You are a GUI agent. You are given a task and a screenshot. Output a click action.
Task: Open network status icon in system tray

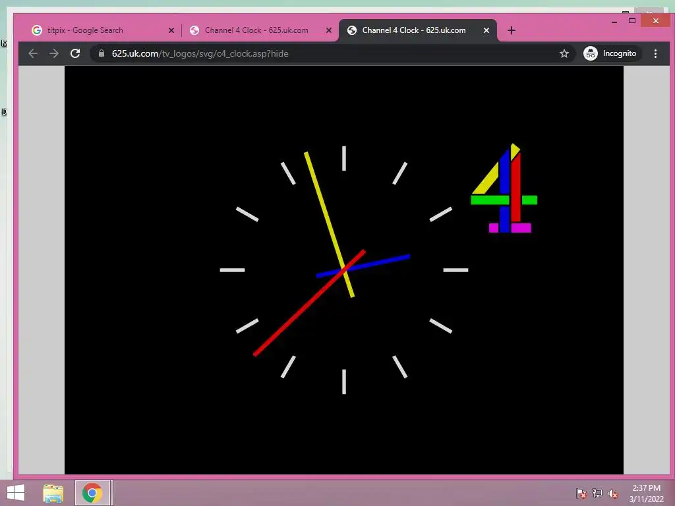point(597,493)
